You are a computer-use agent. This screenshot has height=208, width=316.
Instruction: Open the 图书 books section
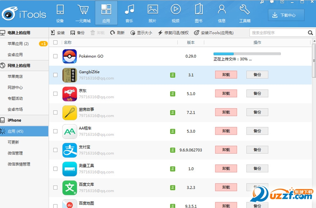(199, 13)
